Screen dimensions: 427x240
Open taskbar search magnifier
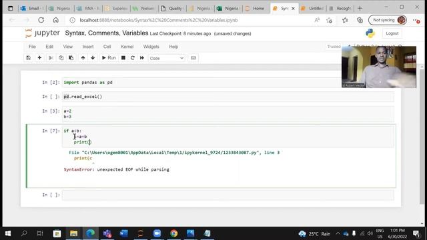point(24,233)
